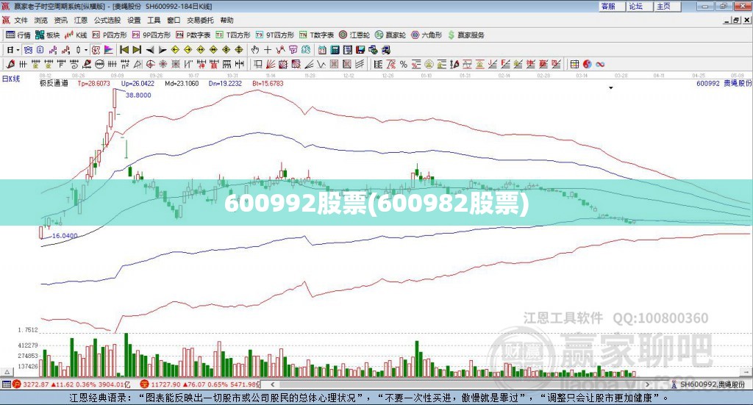Open the T数字表 tool

point(316,35)
